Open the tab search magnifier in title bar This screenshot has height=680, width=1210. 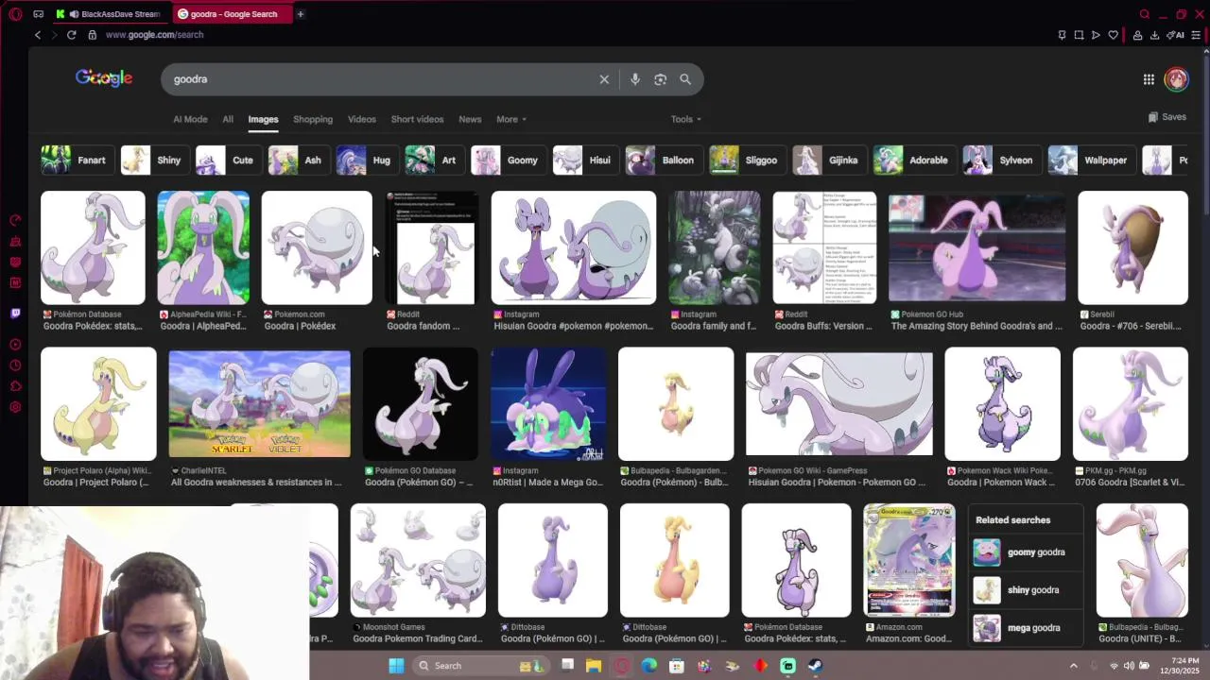point(1145,14)
